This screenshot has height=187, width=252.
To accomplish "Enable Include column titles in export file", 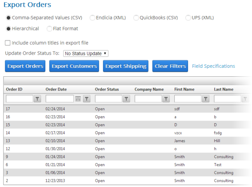I will [x=8, y=43].
